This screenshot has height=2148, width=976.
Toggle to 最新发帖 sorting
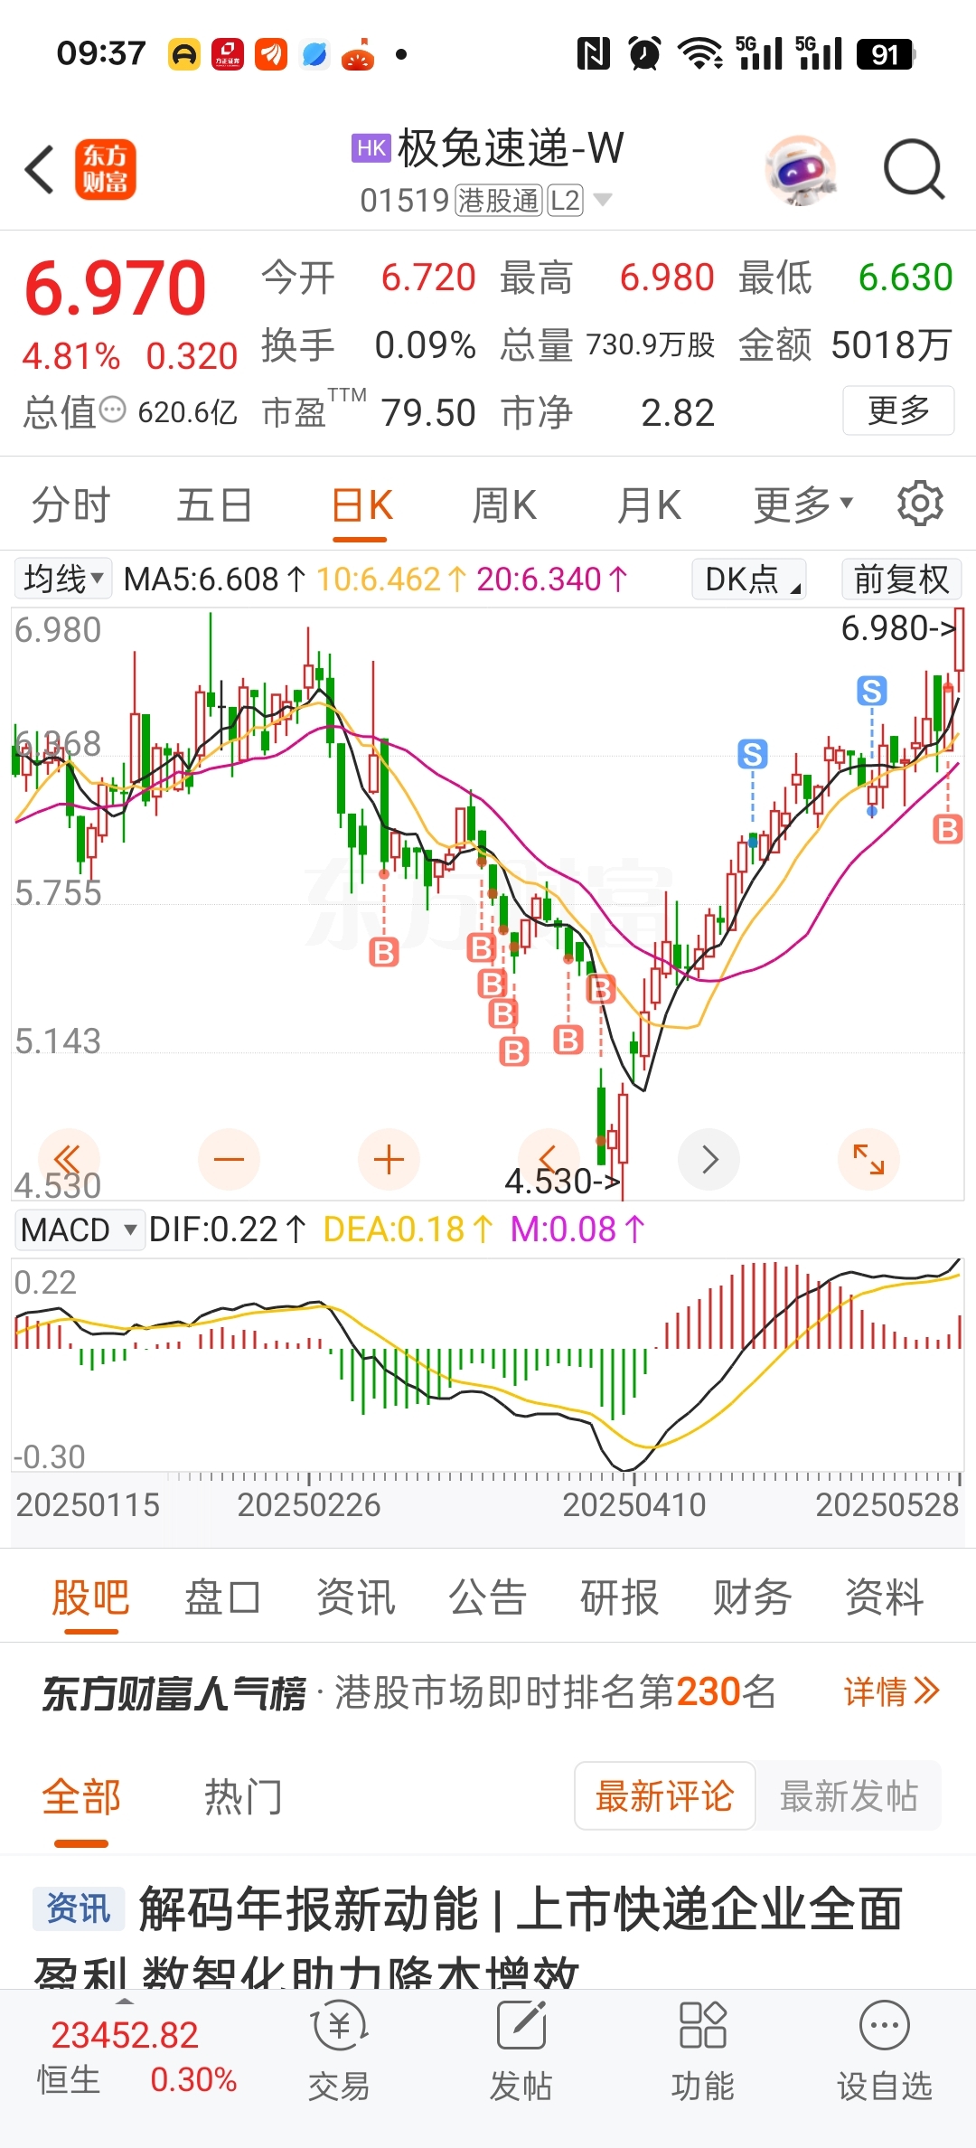click(x=849, y=1795)
